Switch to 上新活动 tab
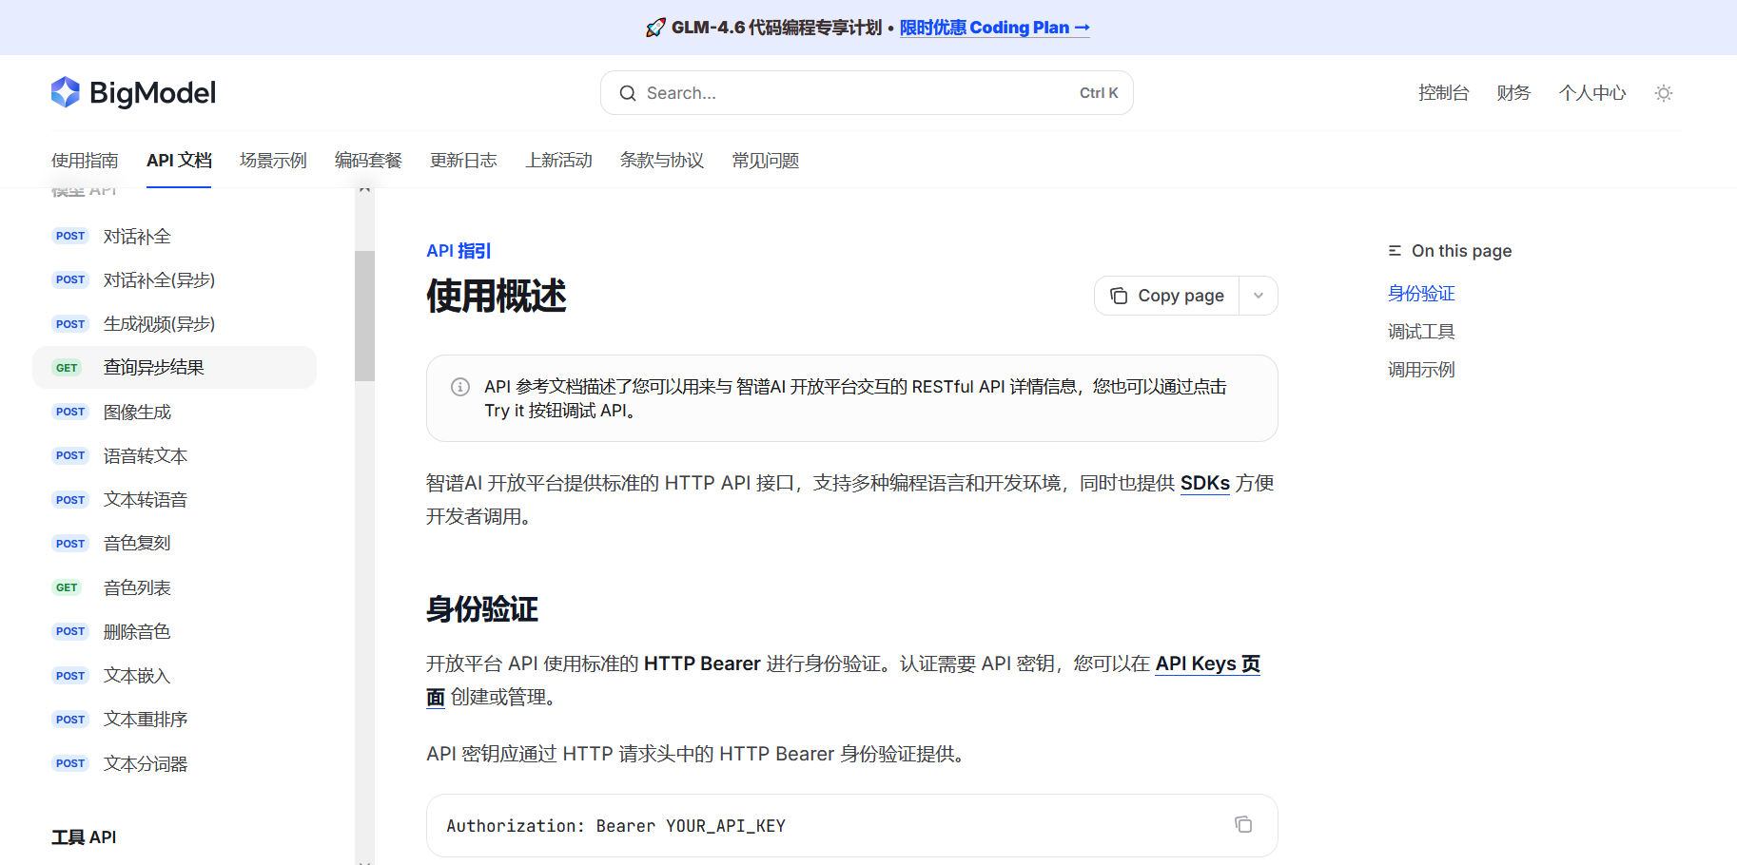 pyautogui.click(x=558, y=161)
